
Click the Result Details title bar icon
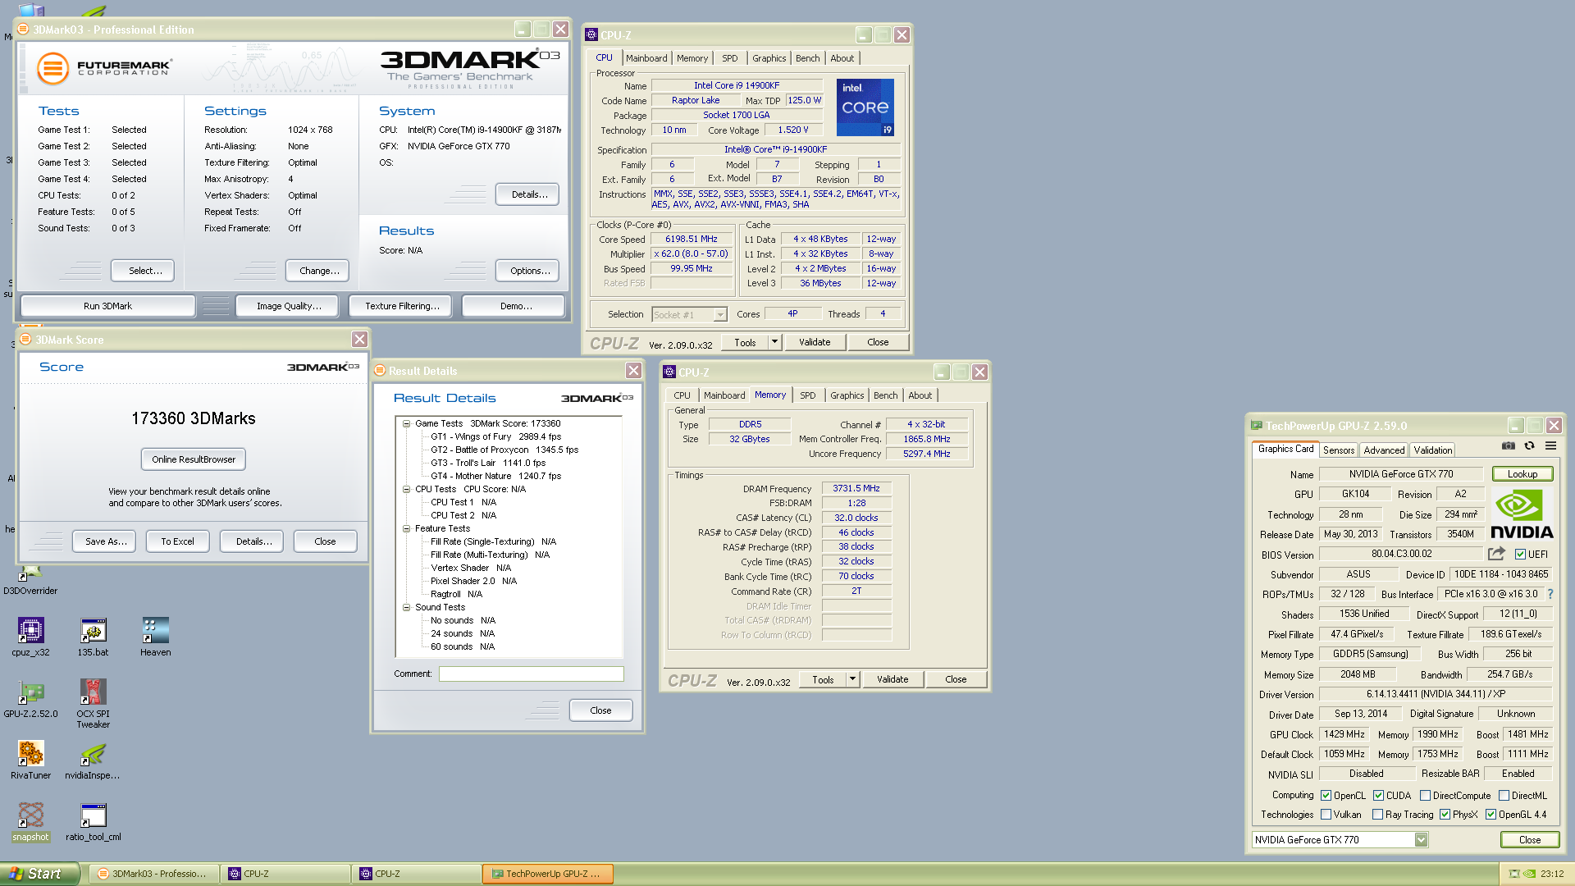(380, 371)
